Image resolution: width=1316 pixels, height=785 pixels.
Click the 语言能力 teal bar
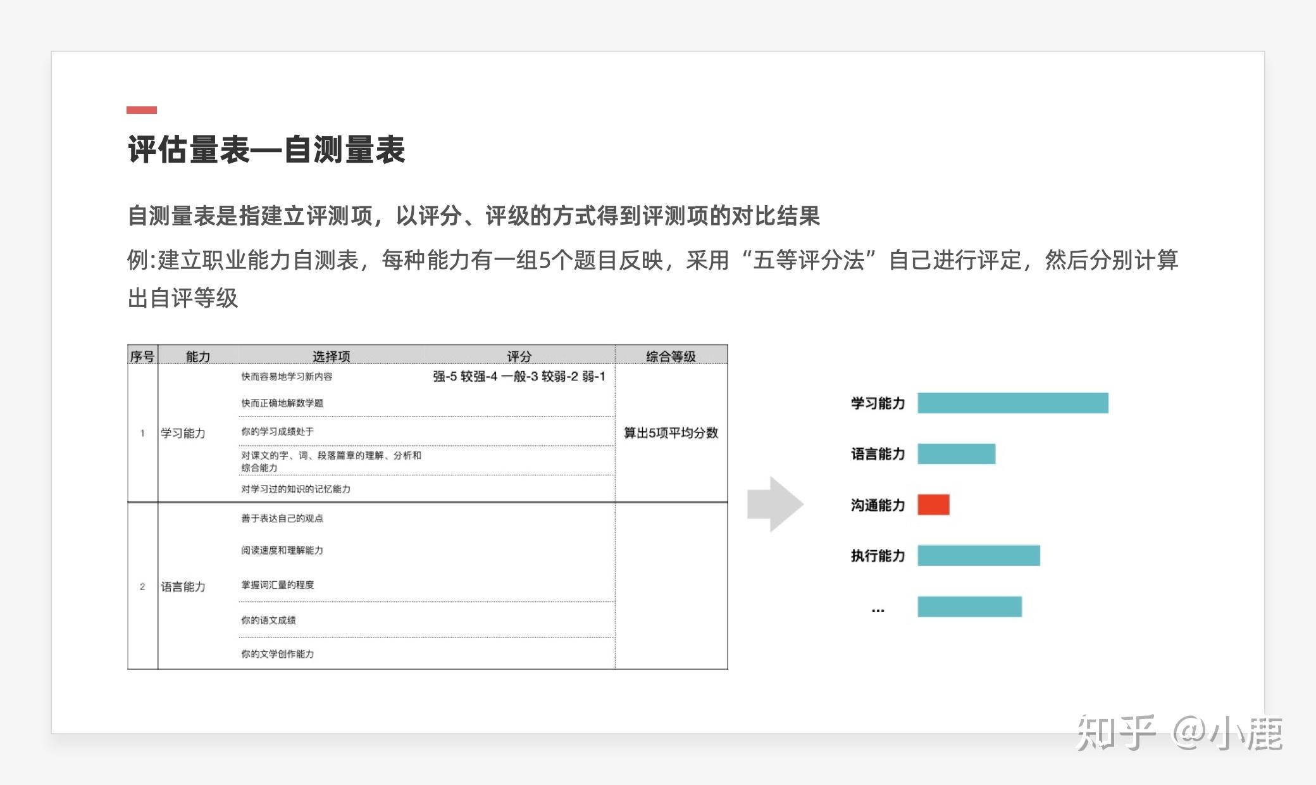[956, 454]
